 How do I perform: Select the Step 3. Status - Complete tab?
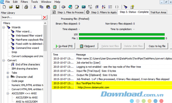pyautogui.click(x=134, y=12)
